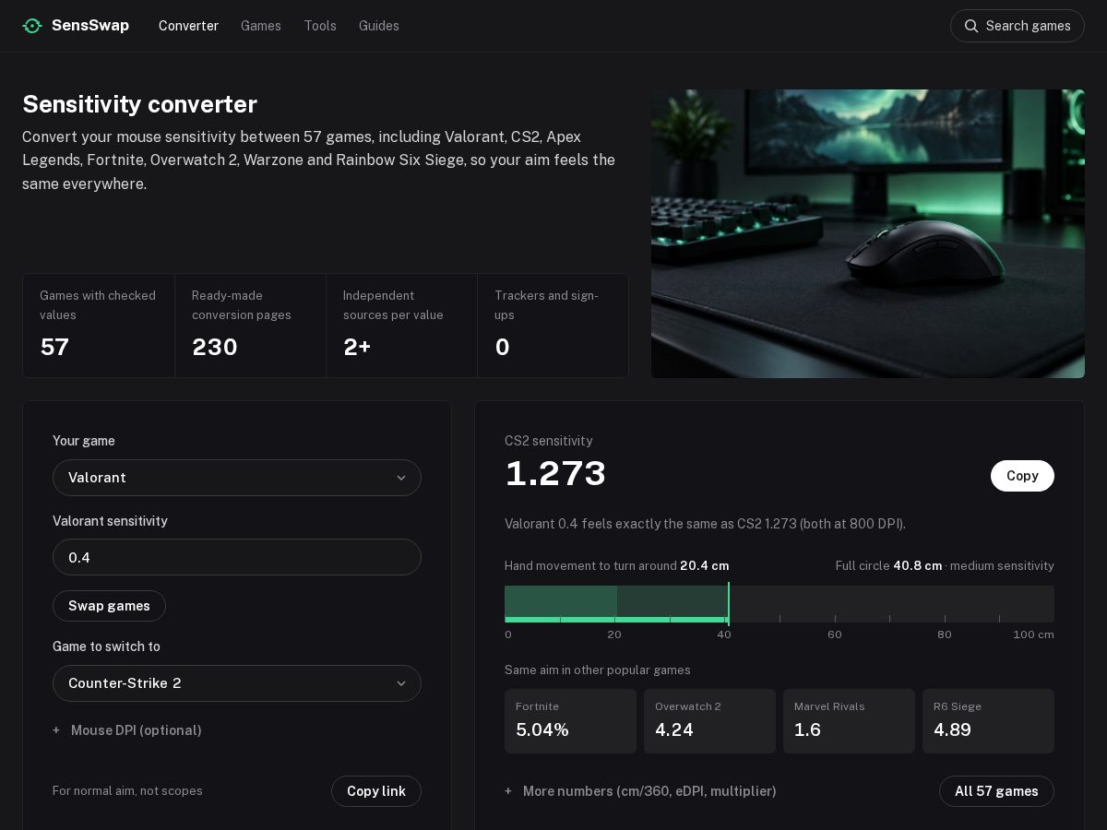The height and width of the screenshot is (830, 1107).
Task: Open the Your game dropdown showing Valorant
Action: tap(237, 478)
